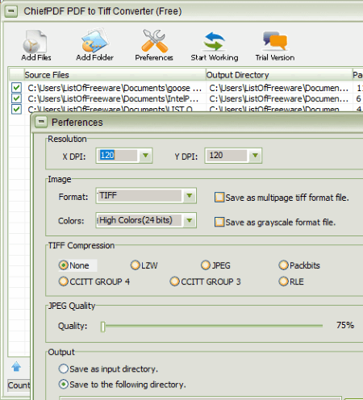Click the 75% quality value label

coord(345,325)
